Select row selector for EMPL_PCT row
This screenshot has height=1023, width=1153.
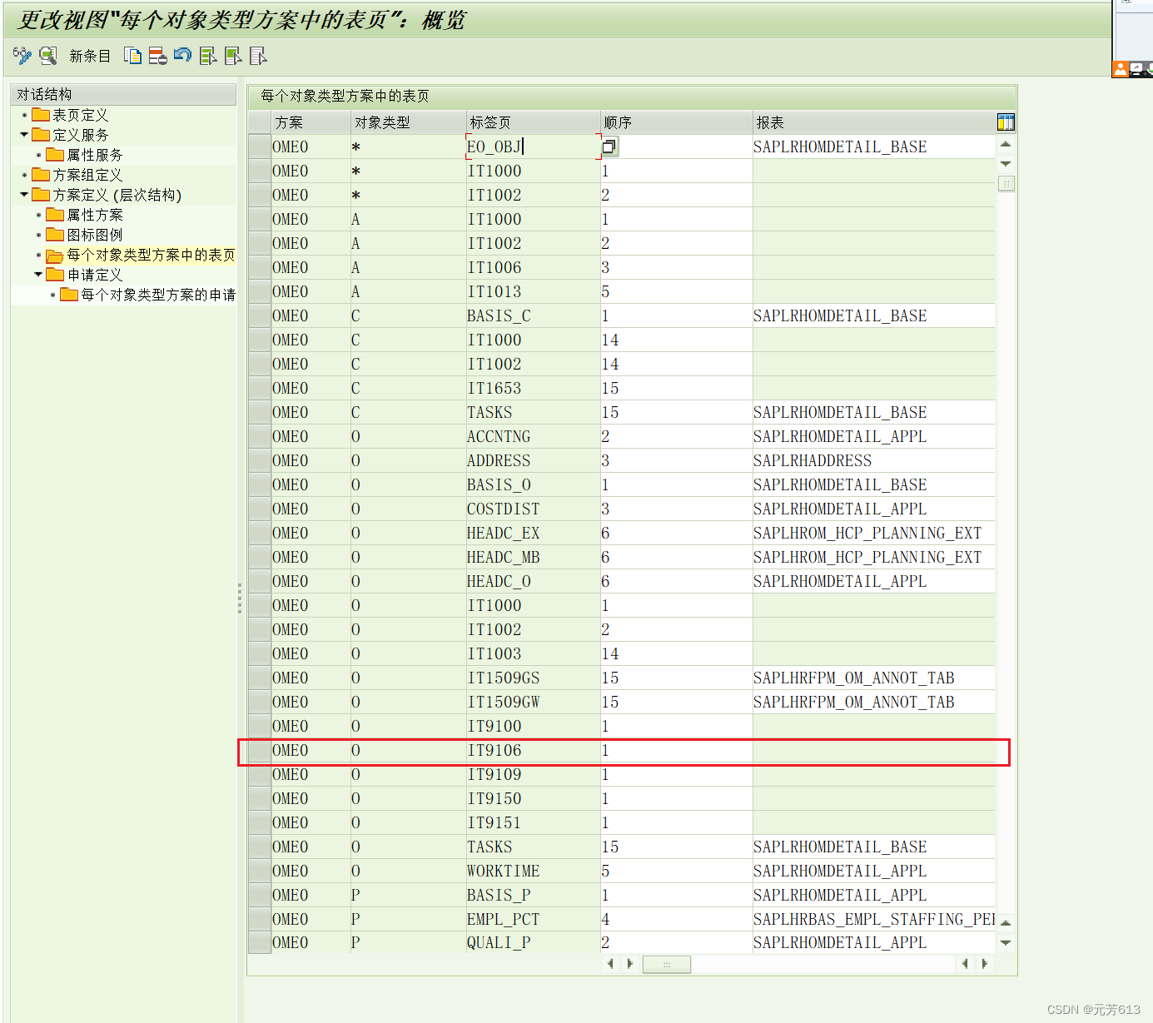pyautogui.click(x=260, y=919)
